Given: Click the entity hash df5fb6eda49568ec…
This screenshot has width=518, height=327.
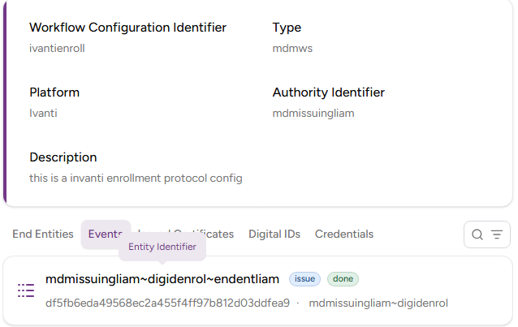Looking at the screenshot, I should coord(167,303).
